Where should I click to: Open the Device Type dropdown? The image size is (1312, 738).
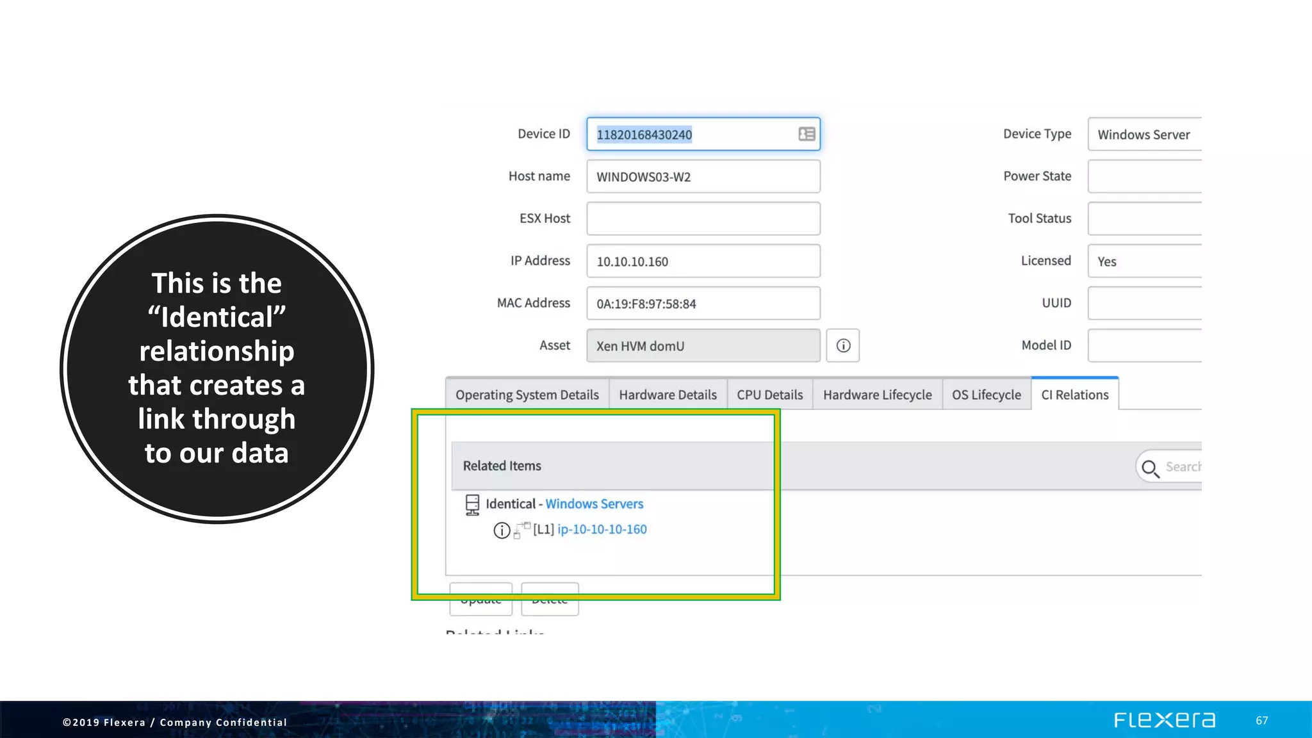1144,135
